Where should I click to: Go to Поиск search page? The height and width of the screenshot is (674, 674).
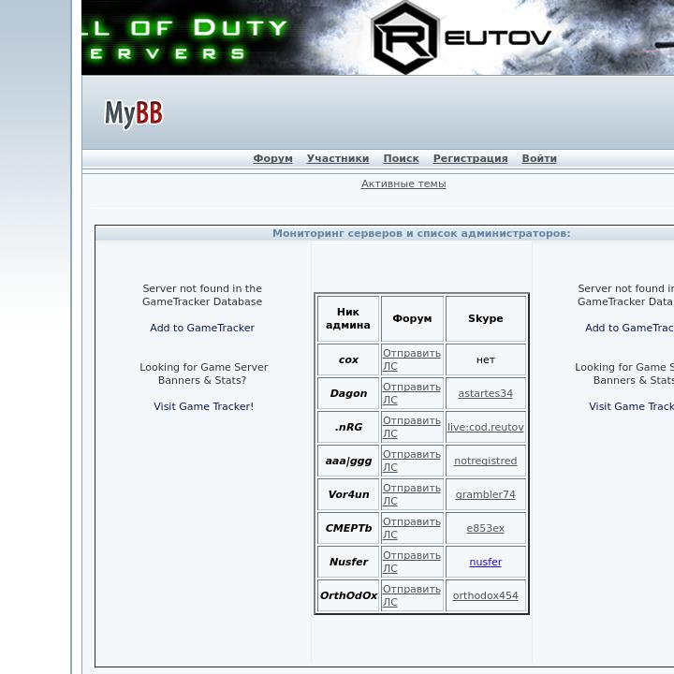[x=401, y=158]
